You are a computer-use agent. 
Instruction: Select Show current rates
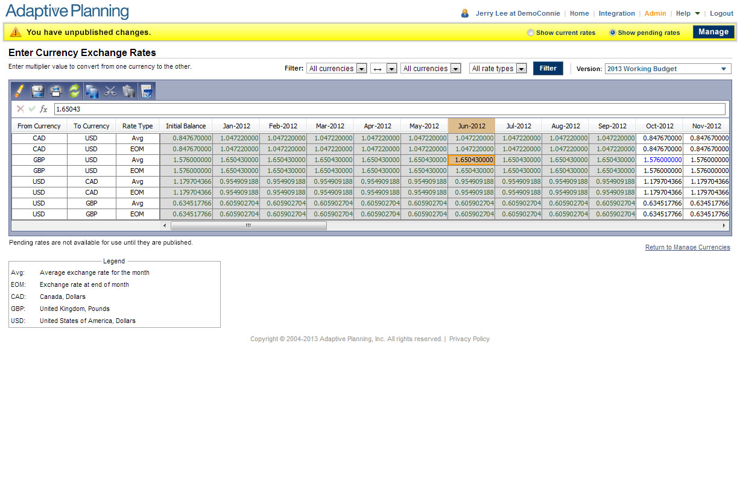(531, 33)
